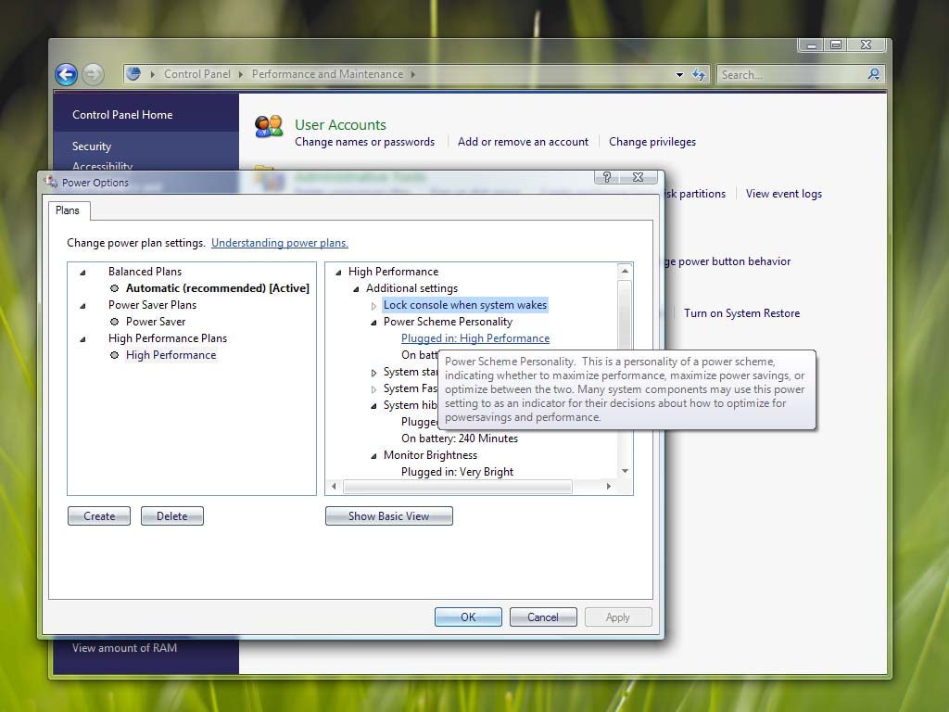This screenshot has height=712, width=949.
Task: Click the Delete plan button
Action: pyautogui.click(x=171, y=515)
